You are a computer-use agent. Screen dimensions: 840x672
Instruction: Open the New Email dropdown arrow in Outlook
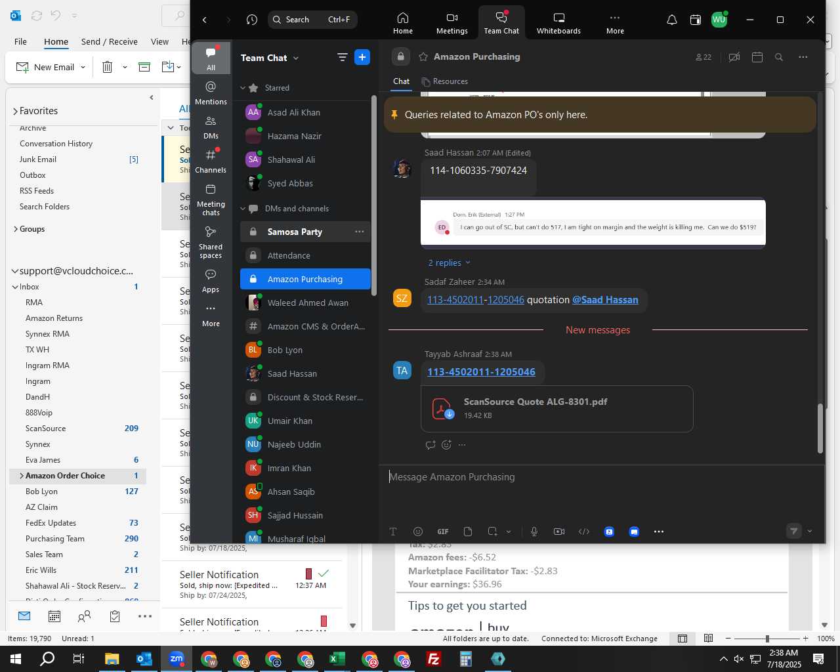click(83, 67)
